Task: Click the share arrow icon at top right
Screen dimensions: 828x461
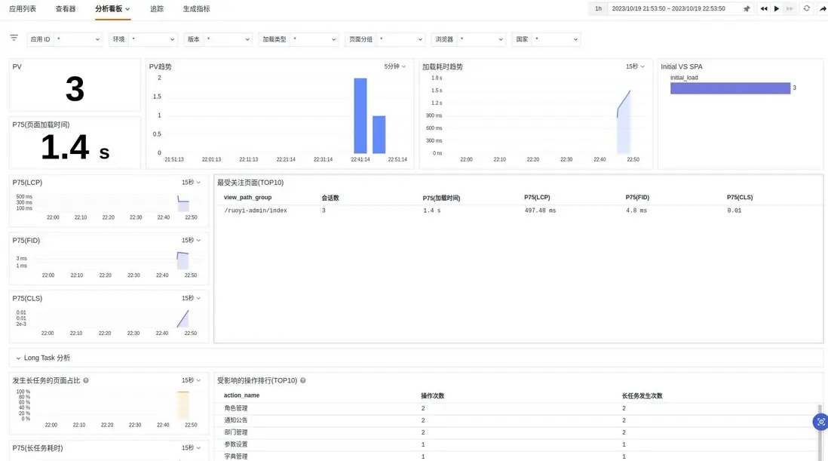Action: click(823, 8)
